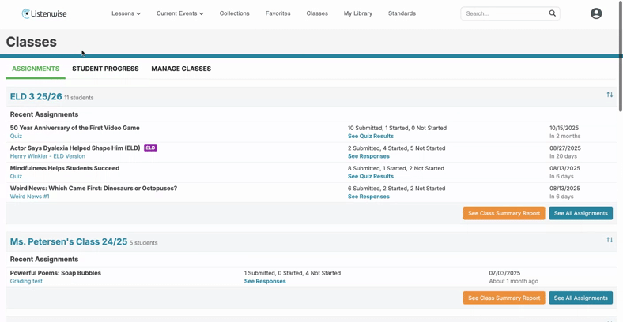Screen dimensions: 623x322
Task: Click the page vertical scrollbar
Action: [621, 56]
